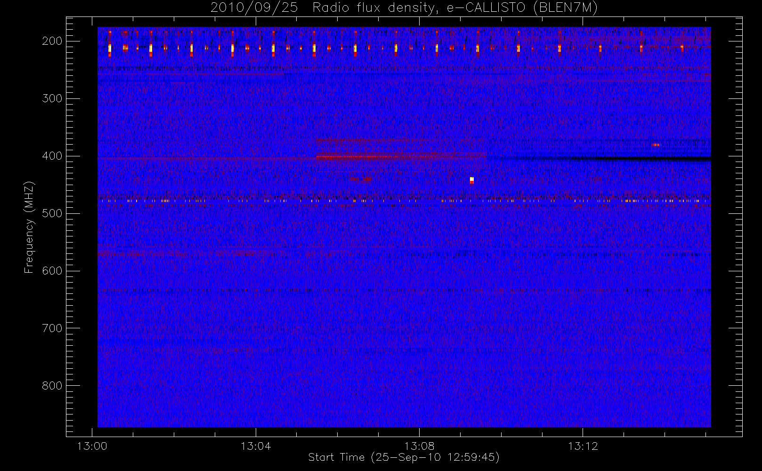The width and height of the screenshot is (762, 471).
Task: Click the 600 frequency tick label
Action: tap(52, 271)
